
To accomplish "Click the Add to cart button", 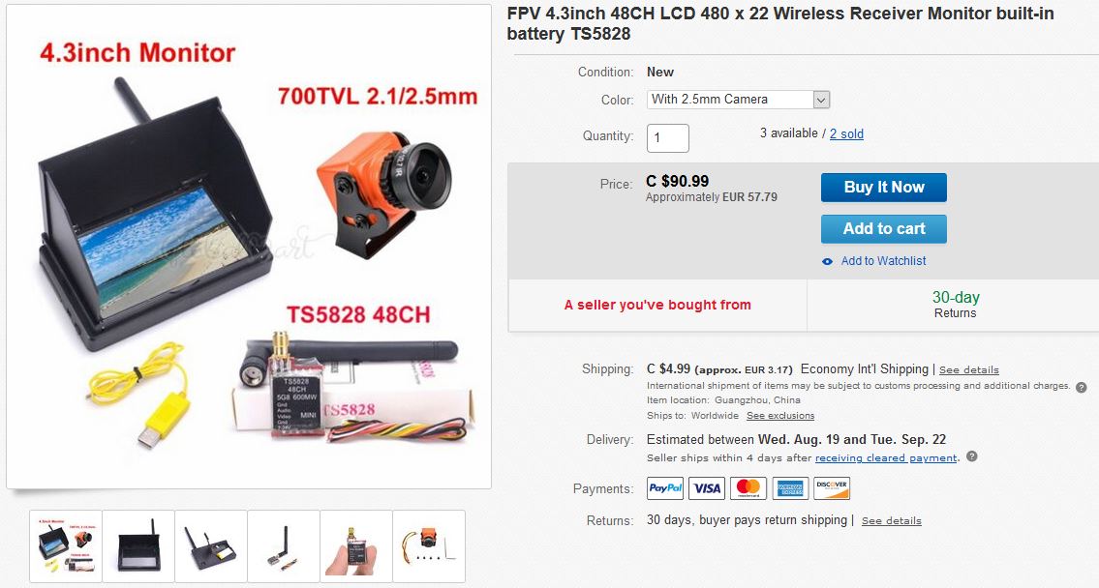I will pyautogui.click(x=884, y=229).
